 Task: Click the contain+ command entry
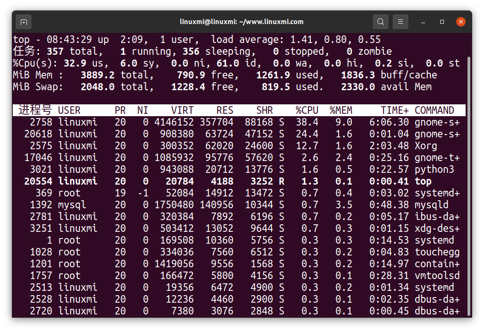(x=437, y=264)
